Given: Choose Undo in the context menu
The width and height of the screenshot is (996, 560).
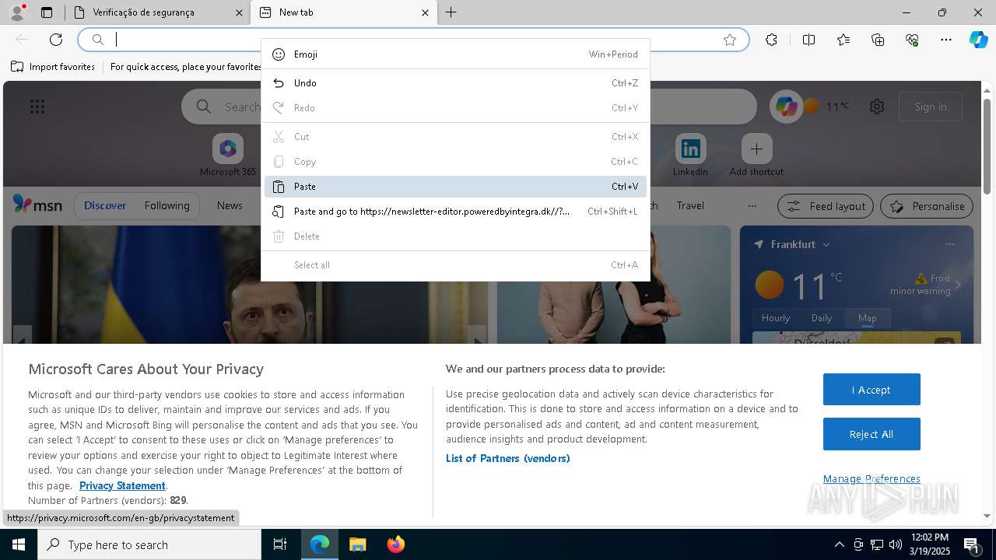Looking at the screenshot, I should coord(455,83).
